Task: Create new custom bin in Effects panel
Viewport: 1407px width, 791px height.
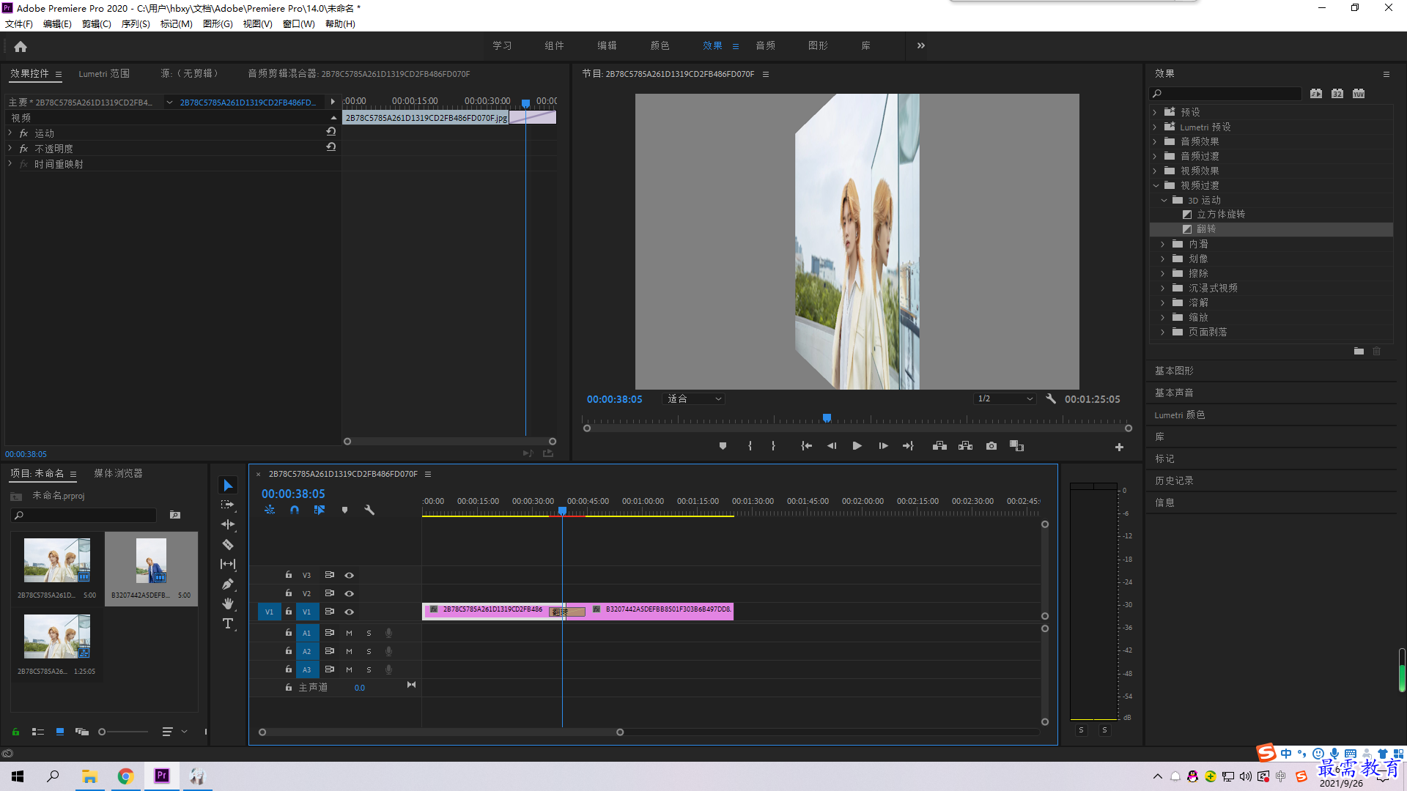Action: (x=1359, y=352)
